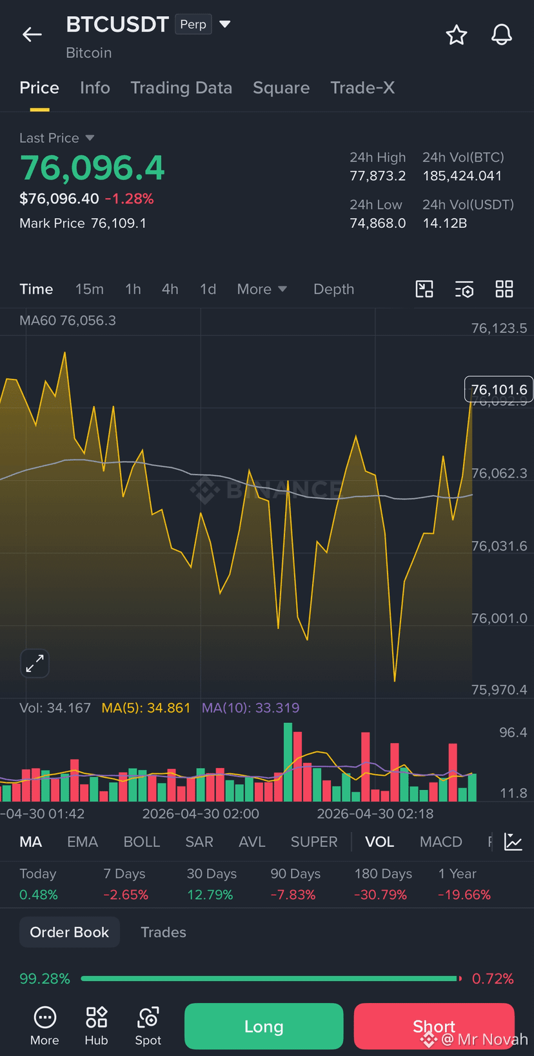The height and width of the screenshot is (1056, 534).
Task: Show the Depth chart
Action: (334, 289)
